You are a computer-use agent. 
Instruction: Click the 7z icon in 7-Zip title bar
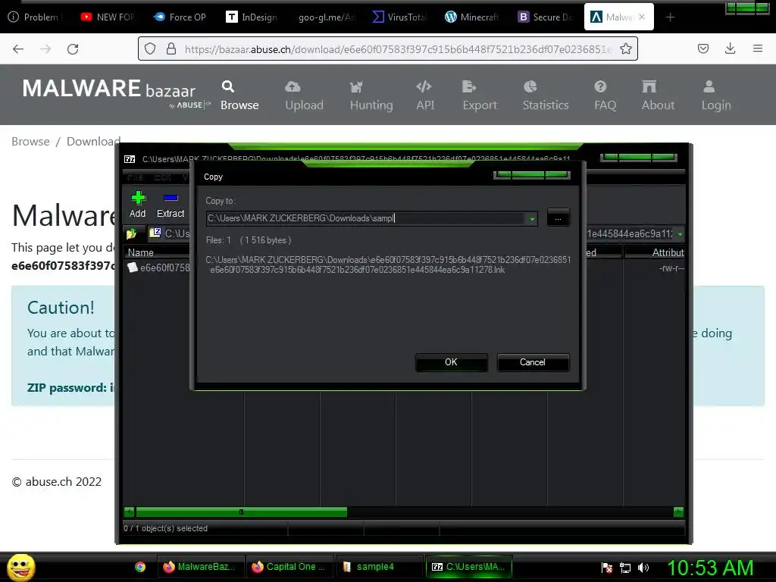pos(130,159)
